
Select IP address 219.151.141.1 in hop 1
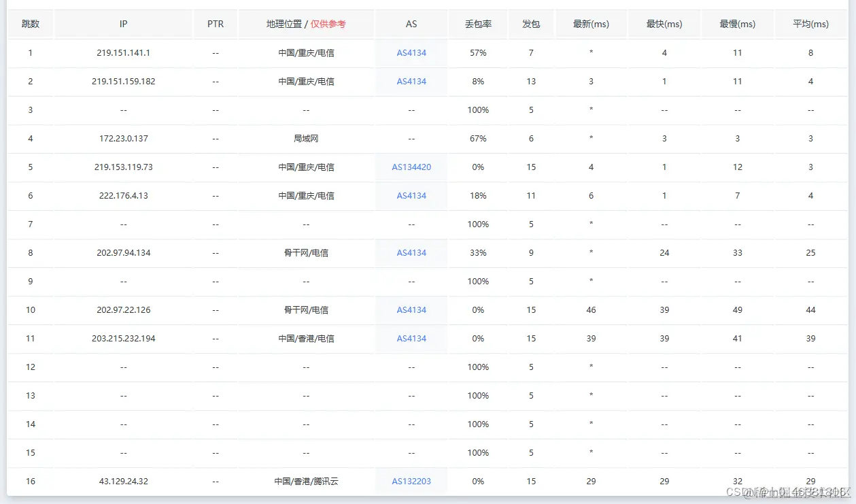coord(123,52)
